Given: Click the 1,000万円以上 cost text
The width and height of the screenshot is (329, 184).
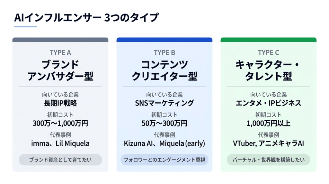Looking at the screenshot, I should tap(268, 123).
